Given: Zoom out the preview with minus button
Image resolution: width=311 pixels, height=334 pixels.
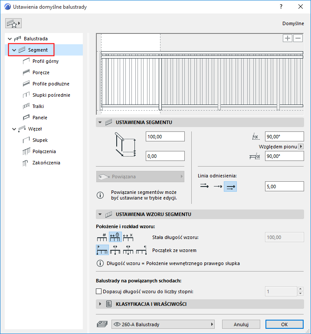Looking at the screenshot, I should (298, 38).
